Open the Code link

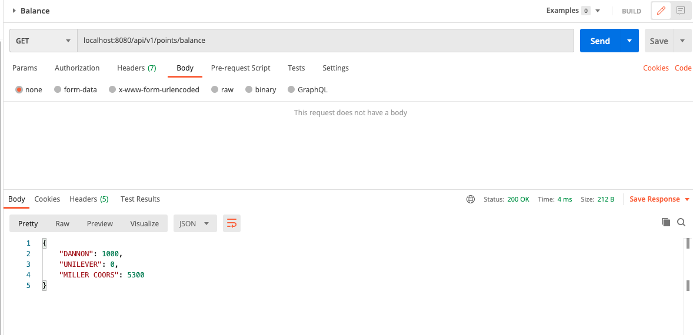tap(683, 68)
